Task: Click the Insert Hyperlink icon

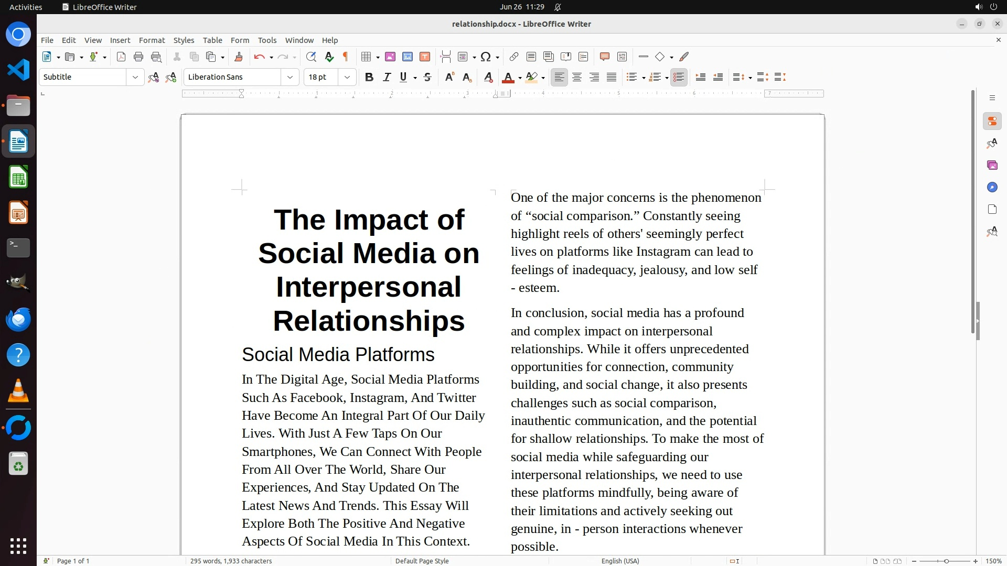Action: tap(514, 57)
